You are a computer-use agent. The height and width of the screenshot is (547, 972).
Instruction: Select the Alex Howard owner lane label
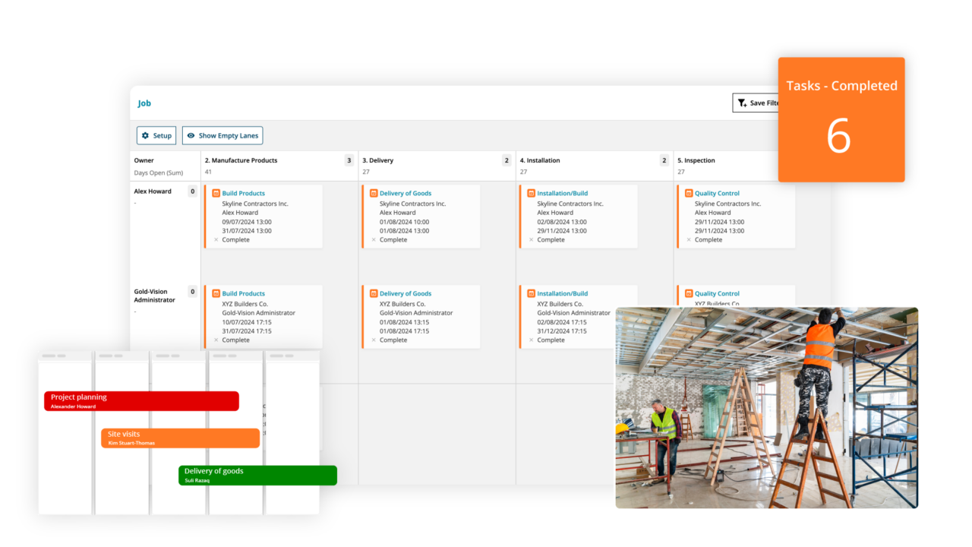[153, 191]
